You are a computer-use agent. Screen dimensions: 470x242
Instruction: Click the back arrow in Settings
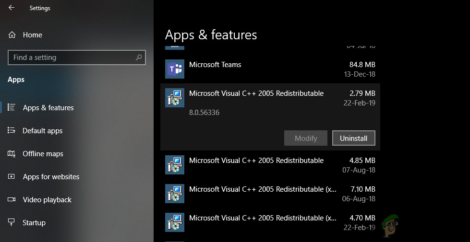12,8
